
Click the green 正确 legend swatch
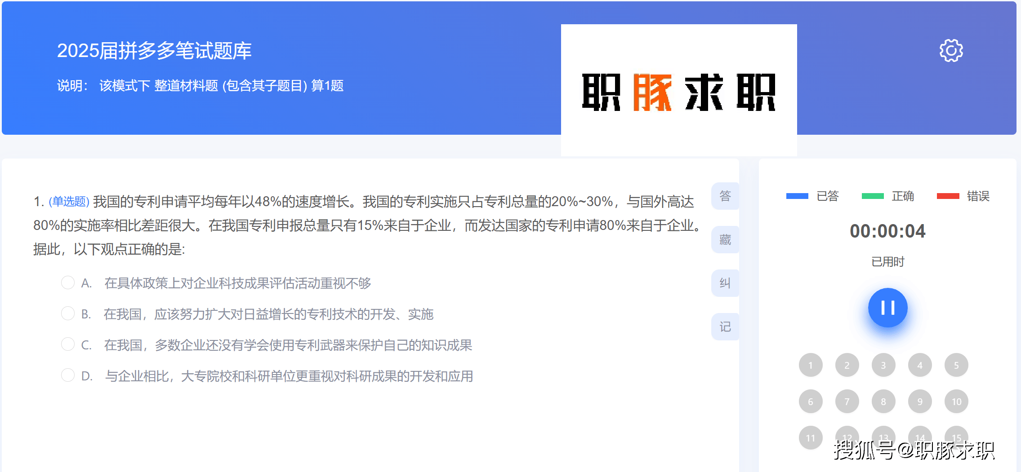point(873,196)
